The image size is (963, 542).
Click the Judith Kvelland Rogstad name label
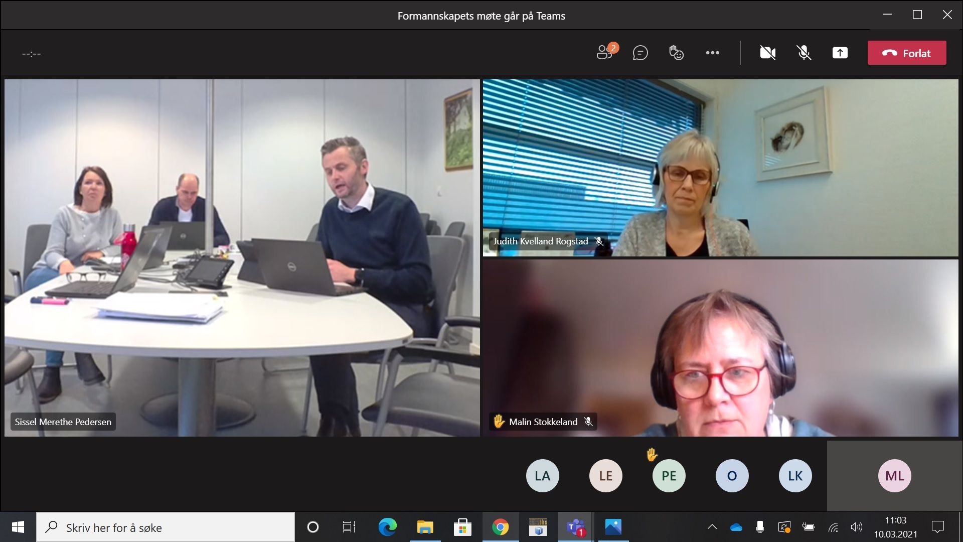coord(540,241)
